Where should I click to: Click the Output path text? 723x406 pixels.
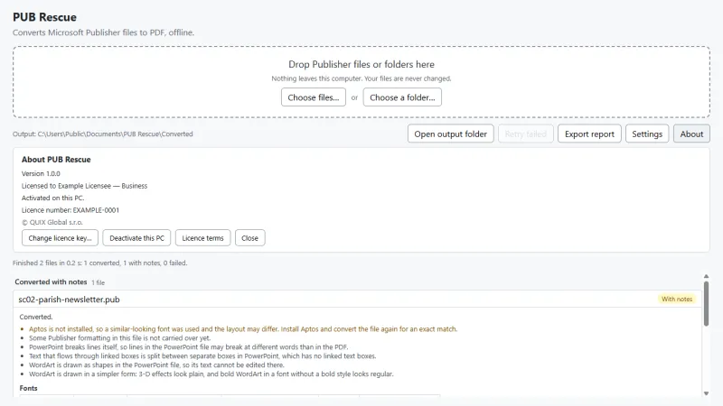point(103,134)
